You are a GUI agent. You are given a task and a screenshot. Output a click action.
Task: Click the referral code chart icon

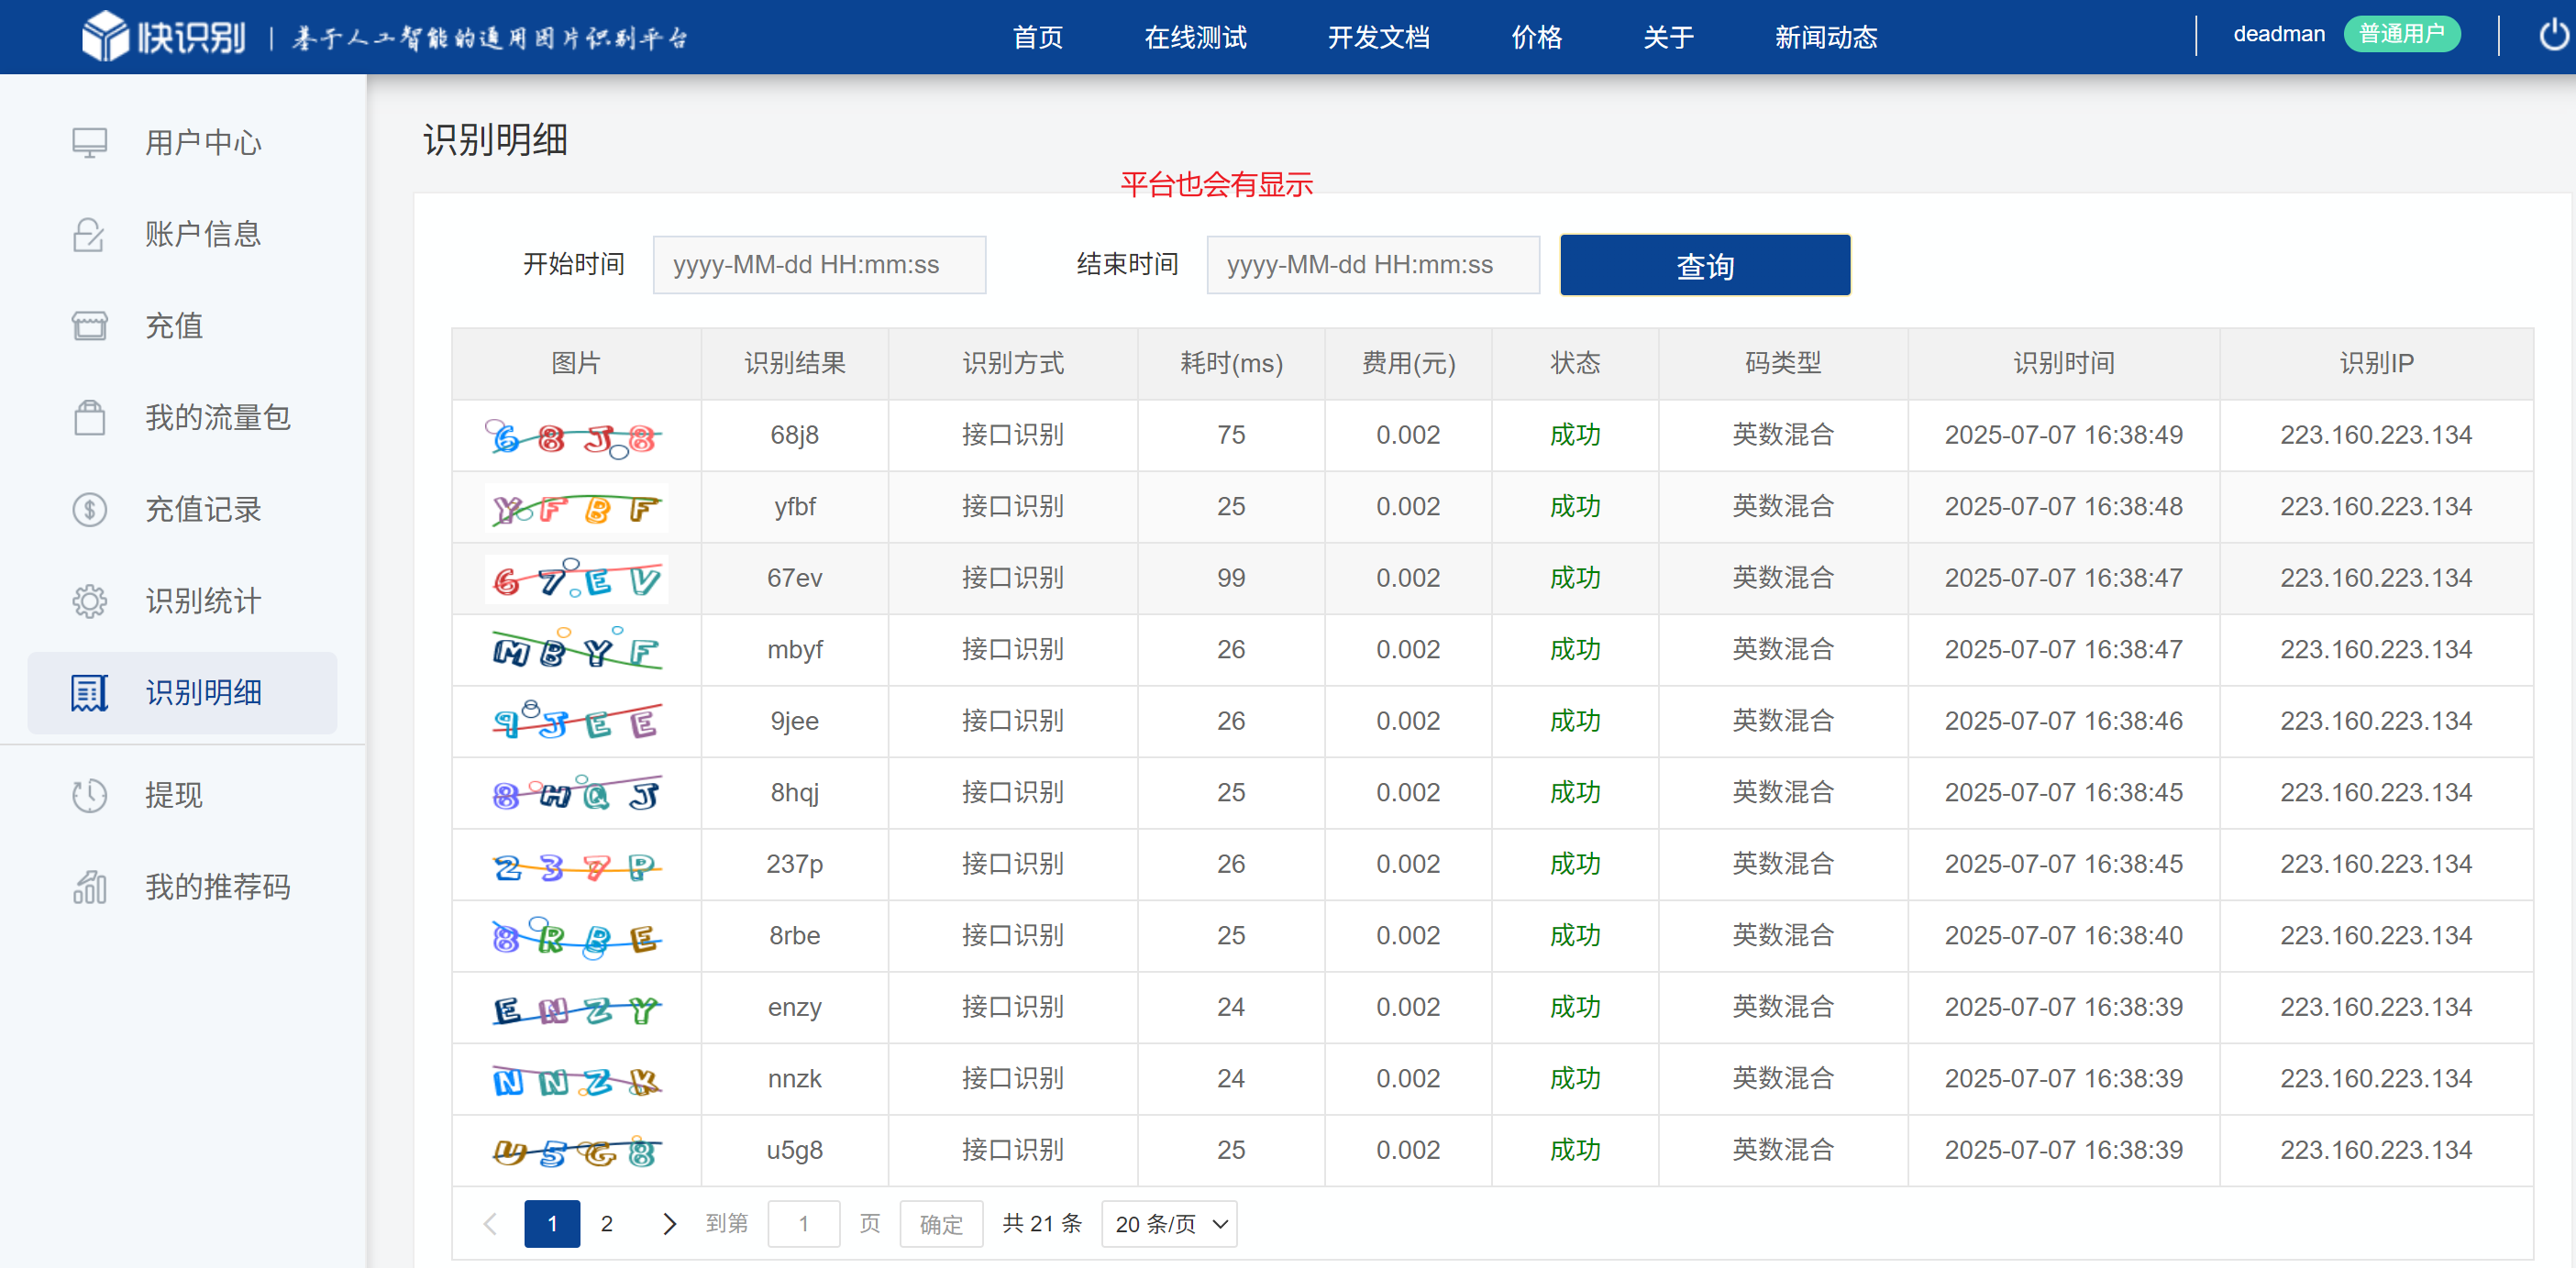point(89,887)
